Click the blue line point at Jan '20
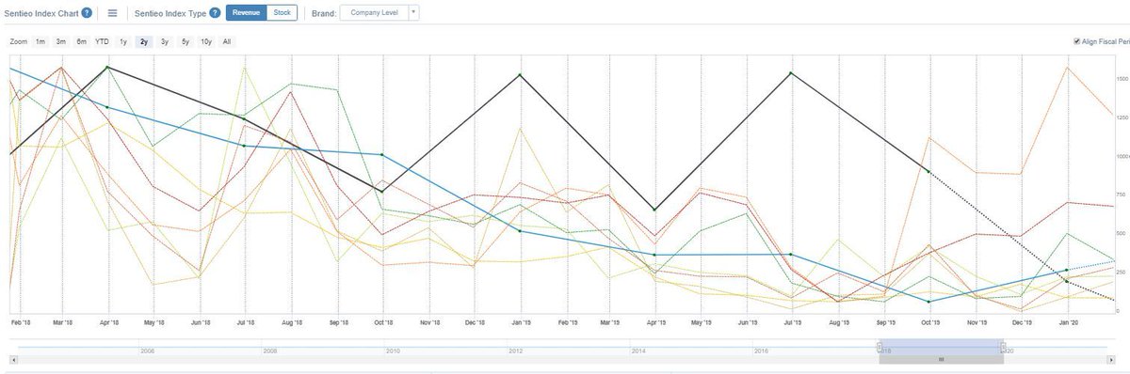This screenshot has width=1130, height=374. click(x=1067, y=270)
